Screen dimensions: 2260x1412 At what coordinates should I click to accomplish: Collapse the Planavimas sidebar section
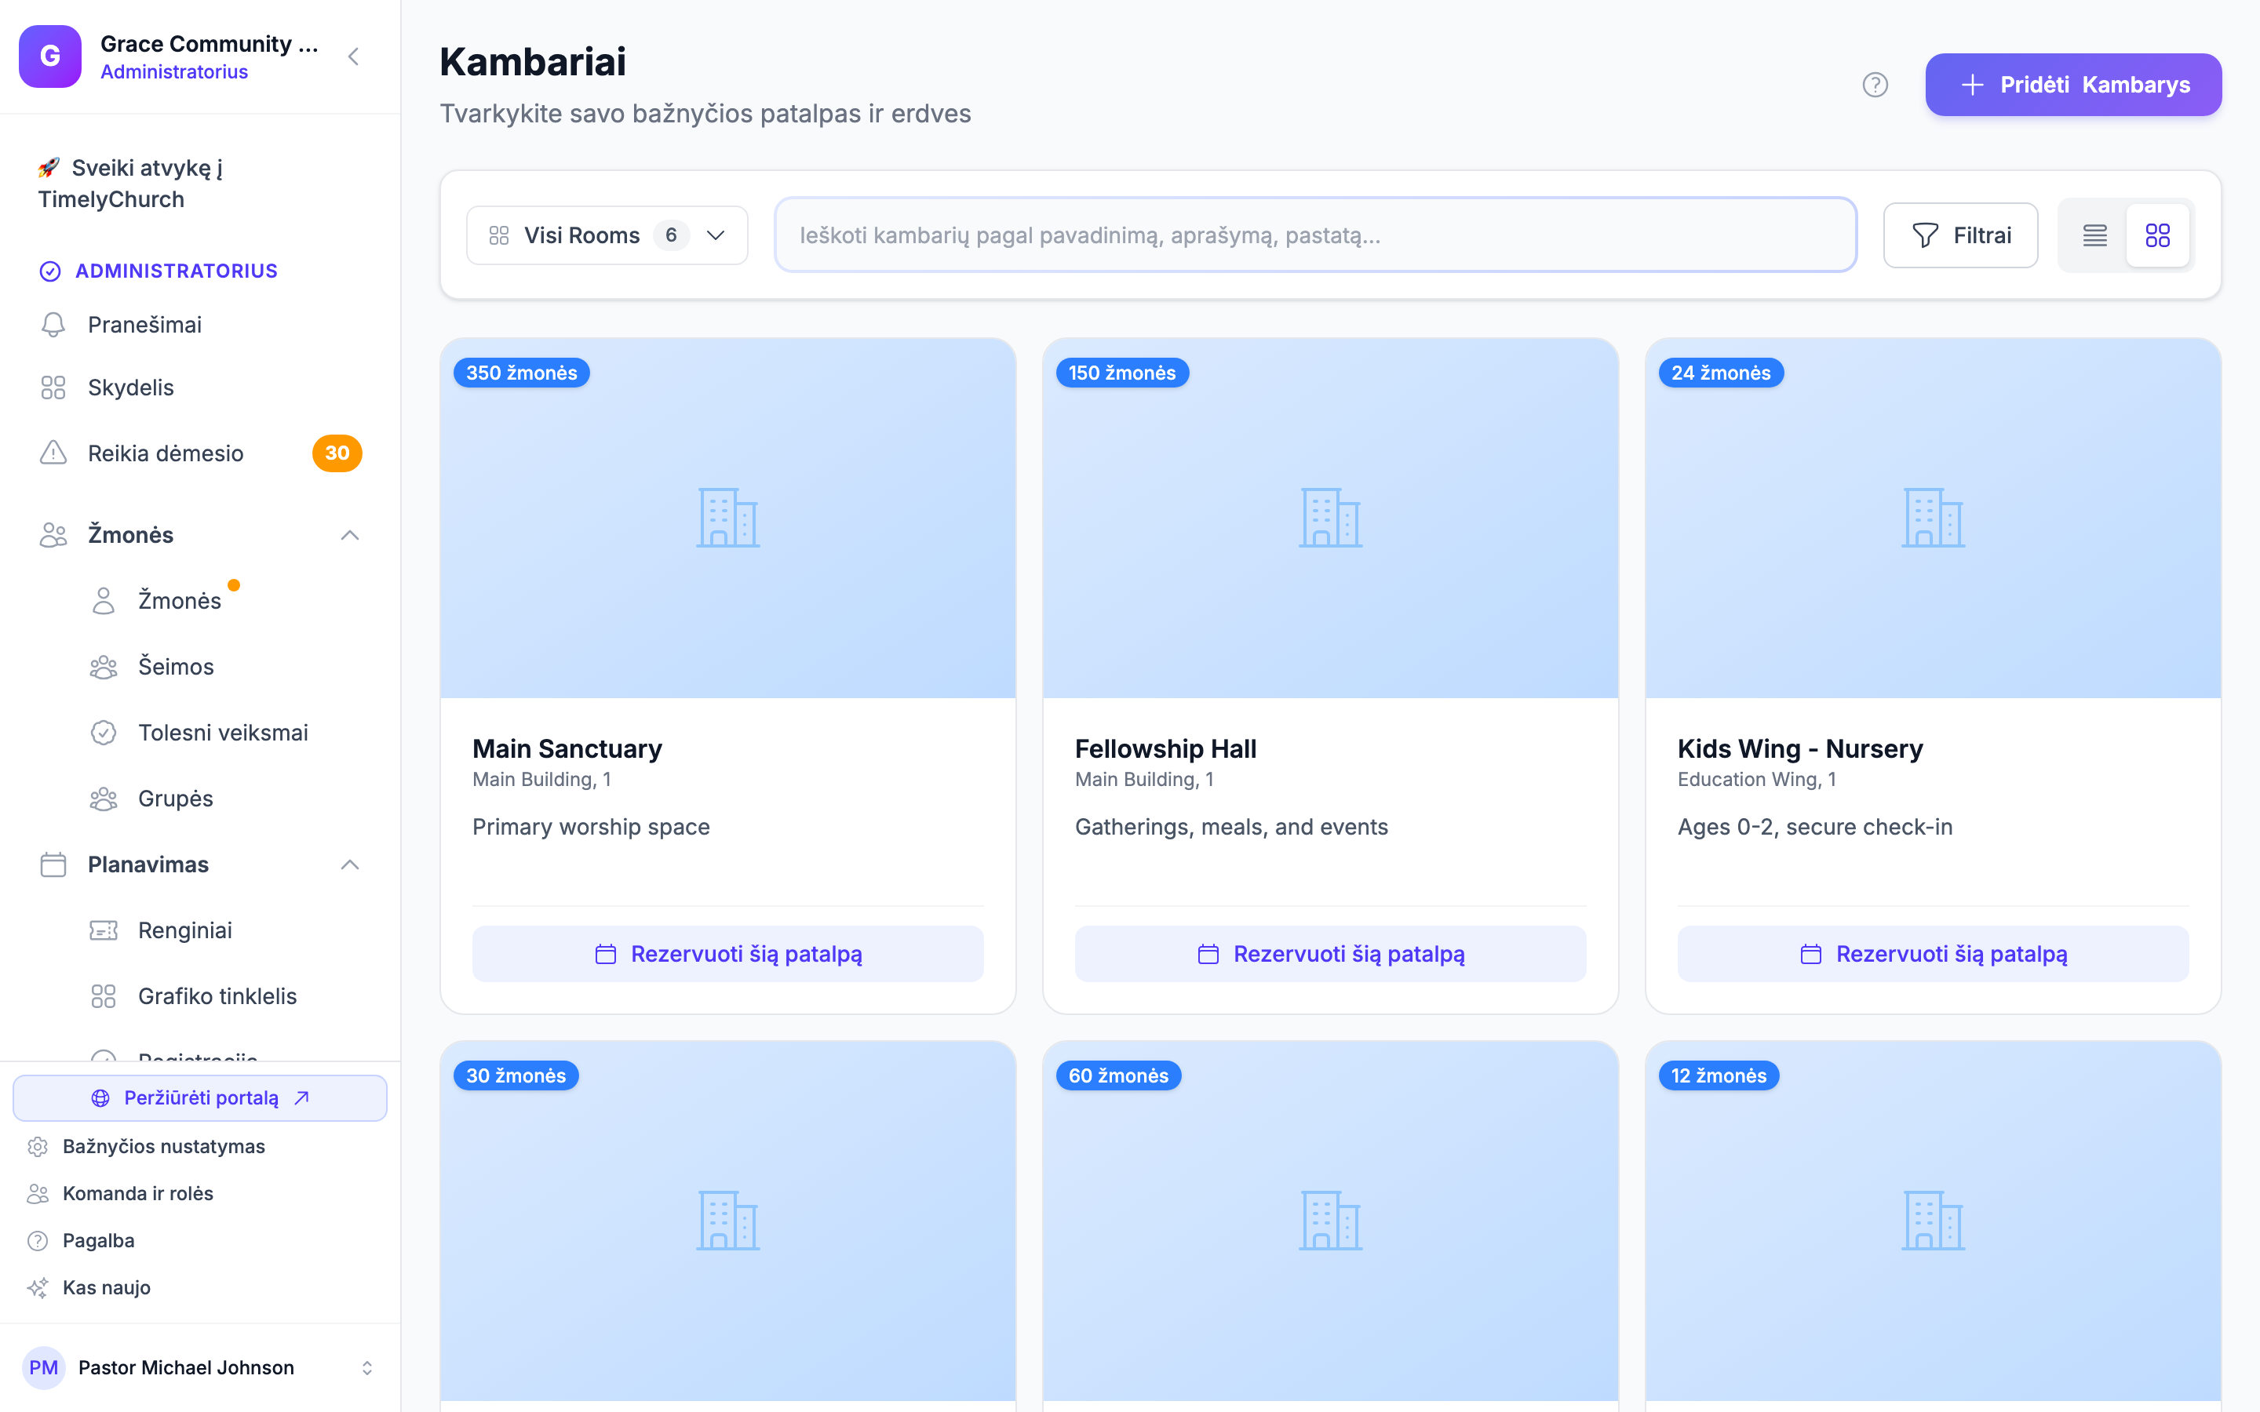[350, 864]
